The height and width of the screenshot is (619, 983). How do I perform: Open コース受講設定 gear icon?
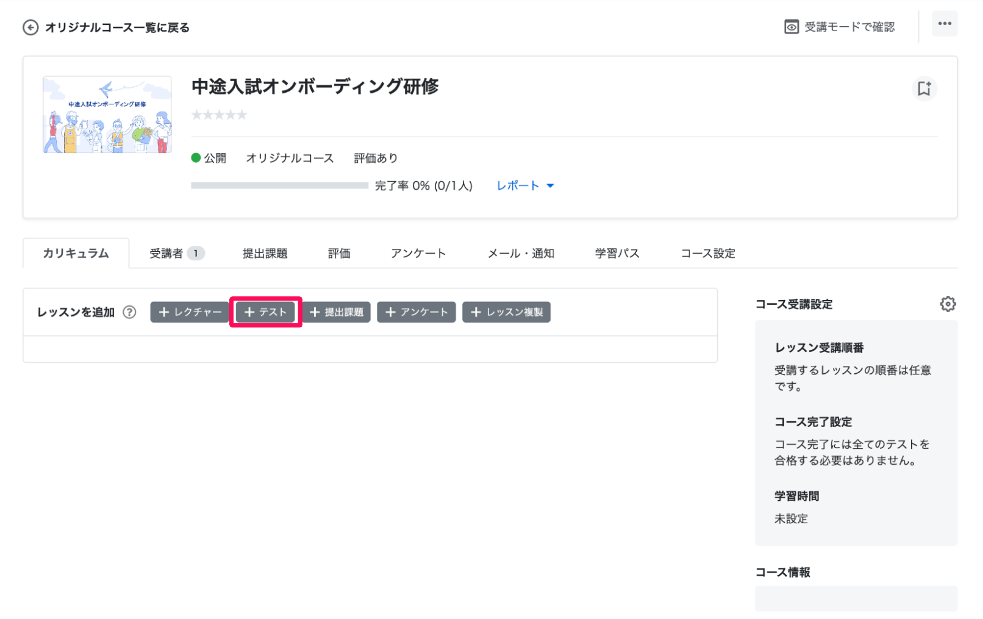coord(948,304)
